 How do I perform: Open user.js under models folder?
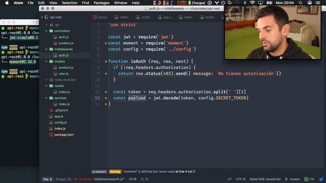[x=63, y=74]
